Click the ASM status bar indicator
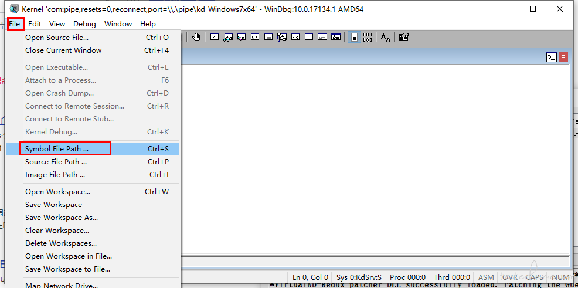Image resolution: width=578 pixels, height=288 pixels. click(486, 277)
